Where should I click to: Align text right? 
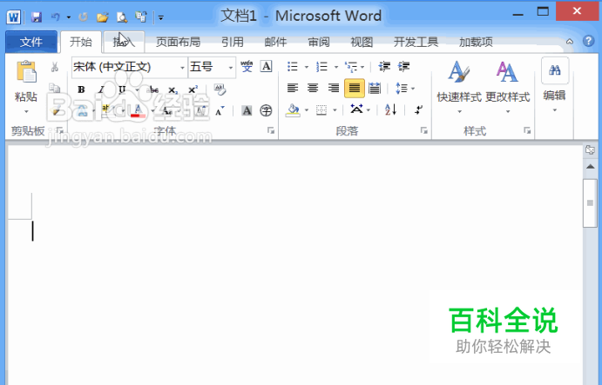pos(334,89)
